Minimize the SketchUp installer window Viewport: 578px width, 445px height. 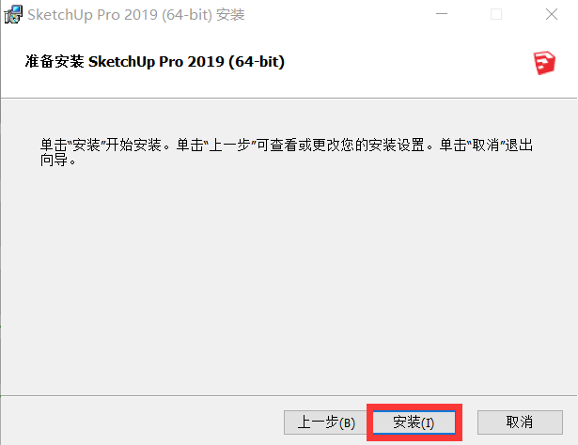point(441,14)
